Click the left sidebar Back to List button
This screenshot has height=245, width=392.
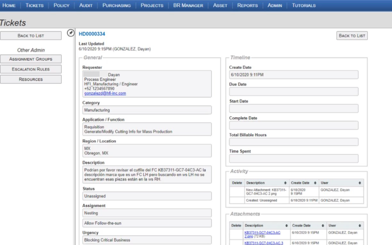(31, 35)
